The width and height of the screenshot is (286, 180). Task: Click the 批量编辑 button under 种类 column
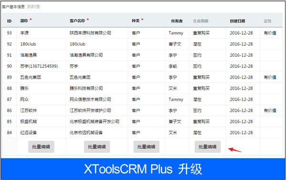click(x=146, y=147)
